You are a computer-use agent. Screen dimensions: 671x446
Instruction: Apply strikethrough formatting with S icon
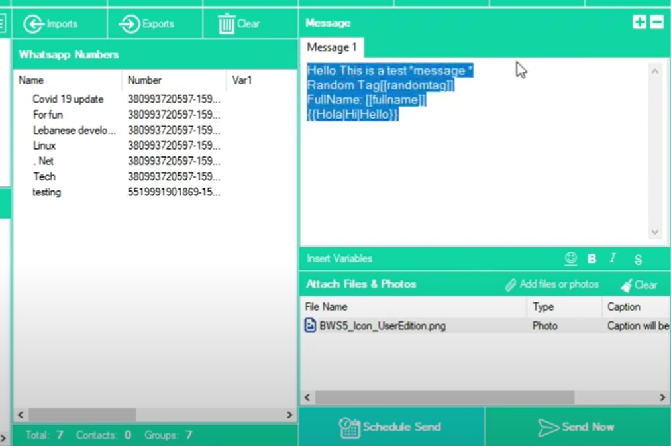pos(638,260)
